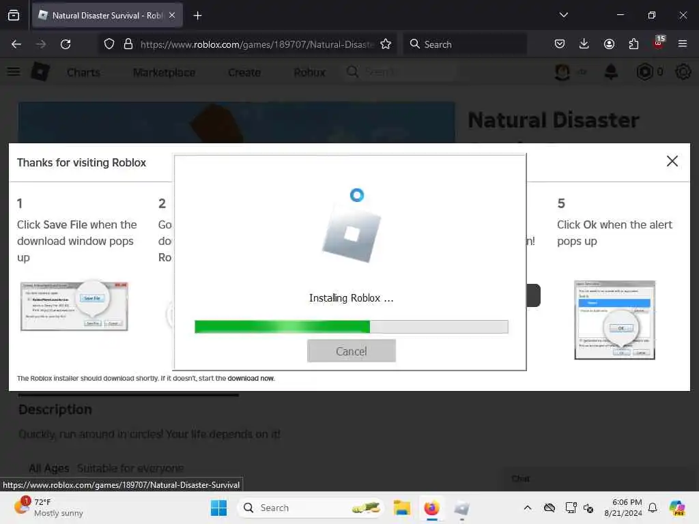Screen dimensions: 699x524
Task: Open the network display tray icon
Action: coord(571,508)
